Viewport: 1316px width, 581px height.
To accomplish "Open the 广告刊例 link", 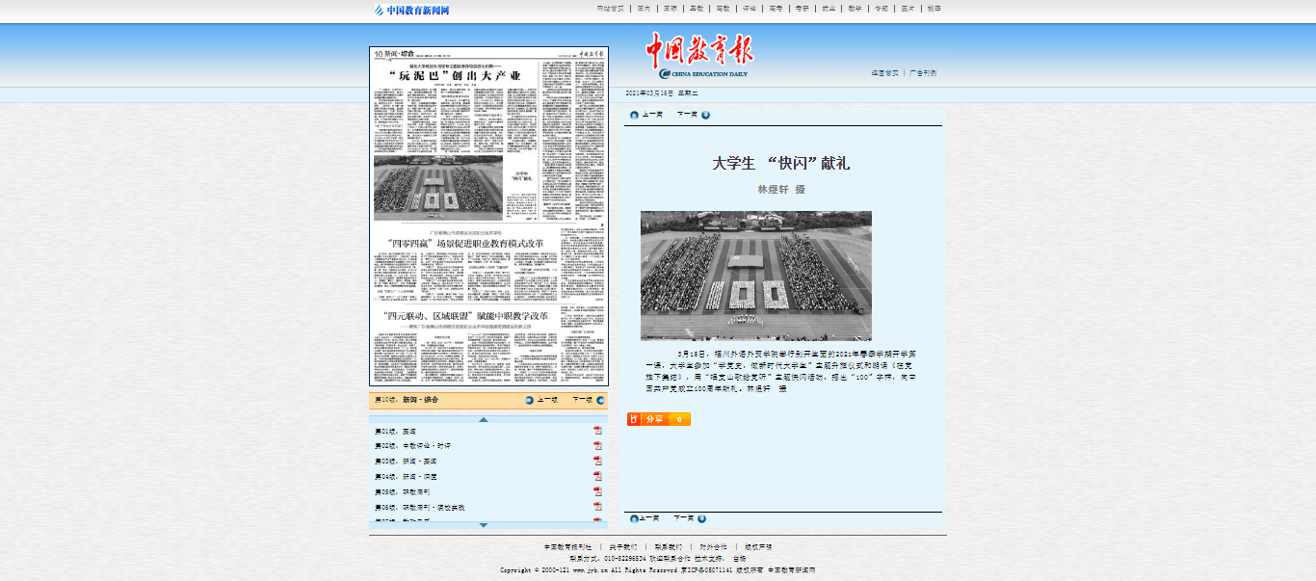I will pos(923,73).
